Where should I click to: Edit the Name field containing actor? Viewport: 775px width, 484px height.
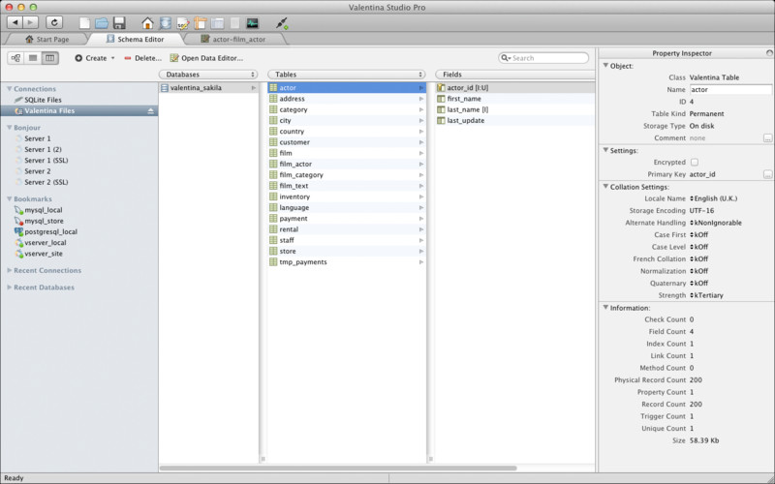point(730,90)
